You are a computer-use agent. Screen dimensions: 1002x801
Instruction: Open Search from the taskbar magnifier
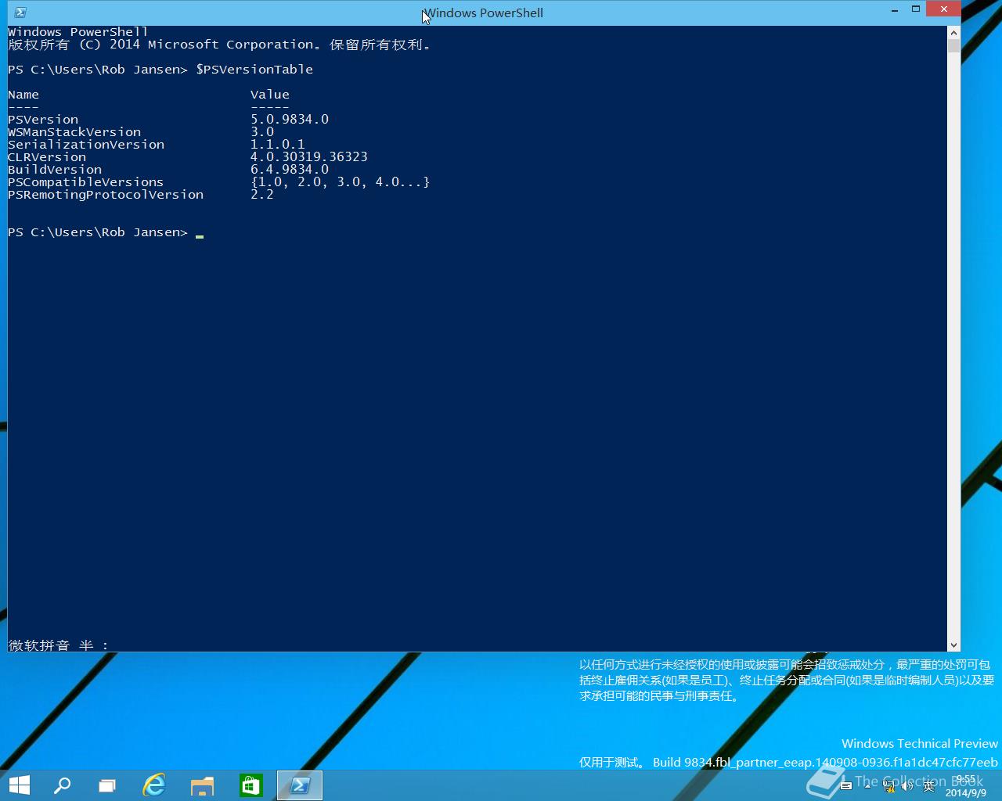tap(62, 785)
